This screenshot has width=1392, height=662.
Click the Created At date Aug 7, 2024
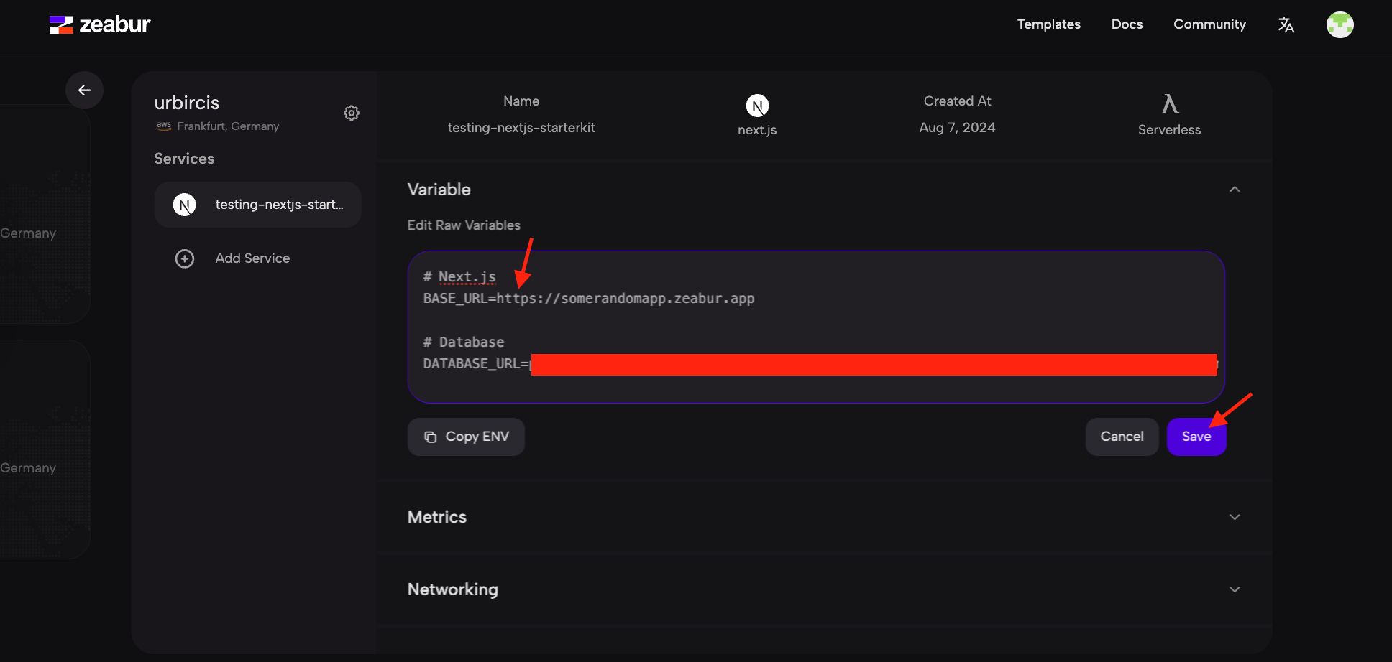(957, 128)
